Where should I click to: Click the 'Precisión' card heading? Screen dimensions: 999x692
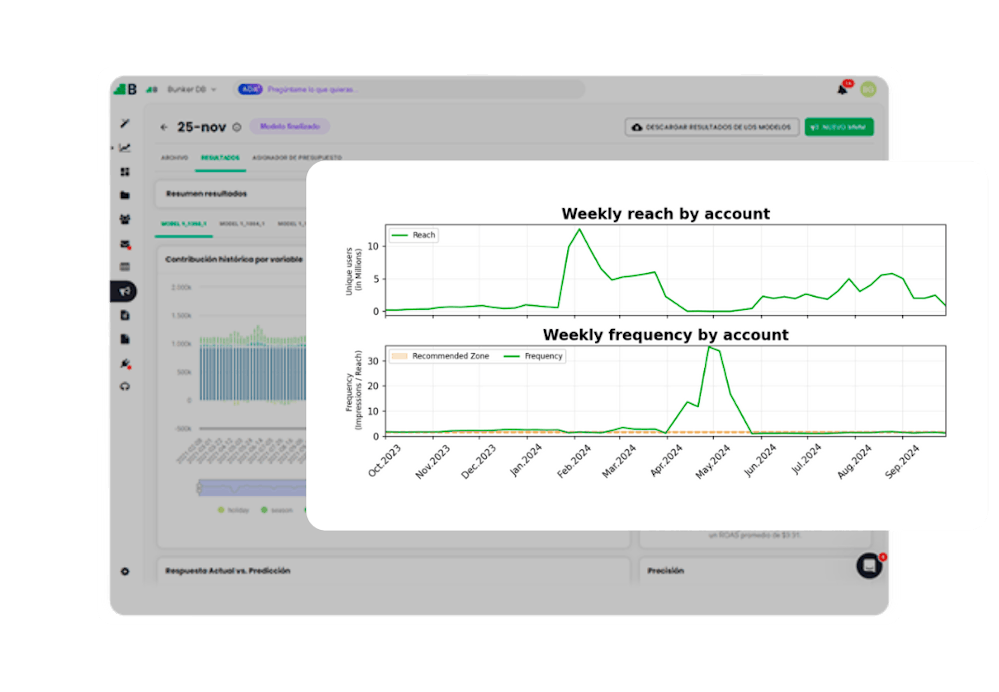(665, 571)
